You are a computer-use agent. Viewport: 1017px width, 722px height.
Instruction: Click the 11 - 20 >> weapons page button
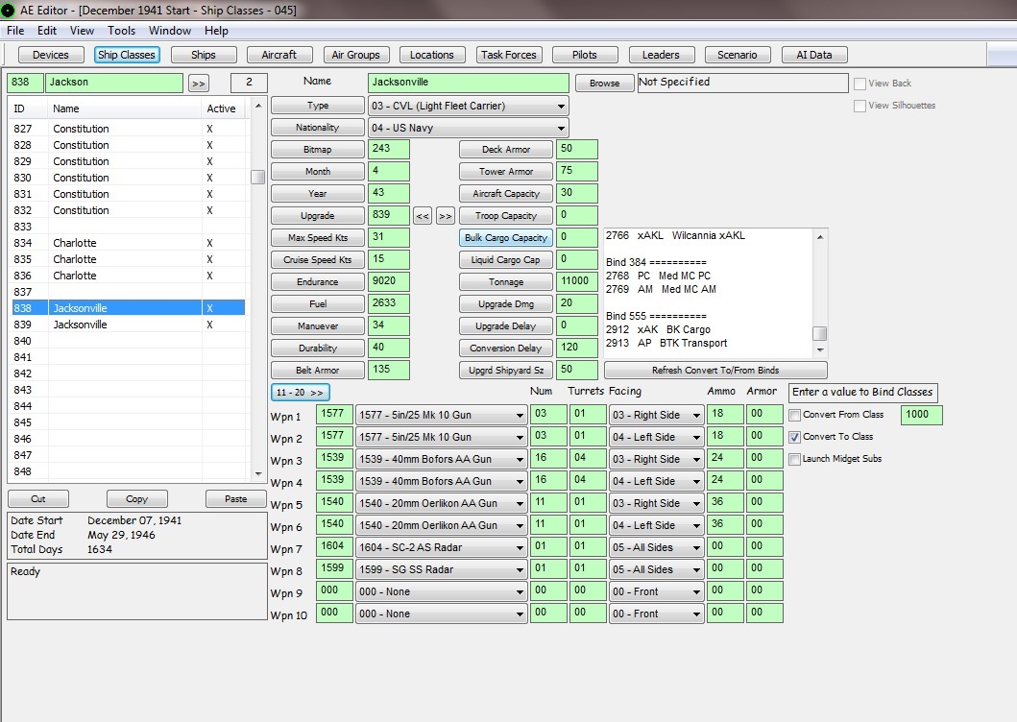pos(301,393)
